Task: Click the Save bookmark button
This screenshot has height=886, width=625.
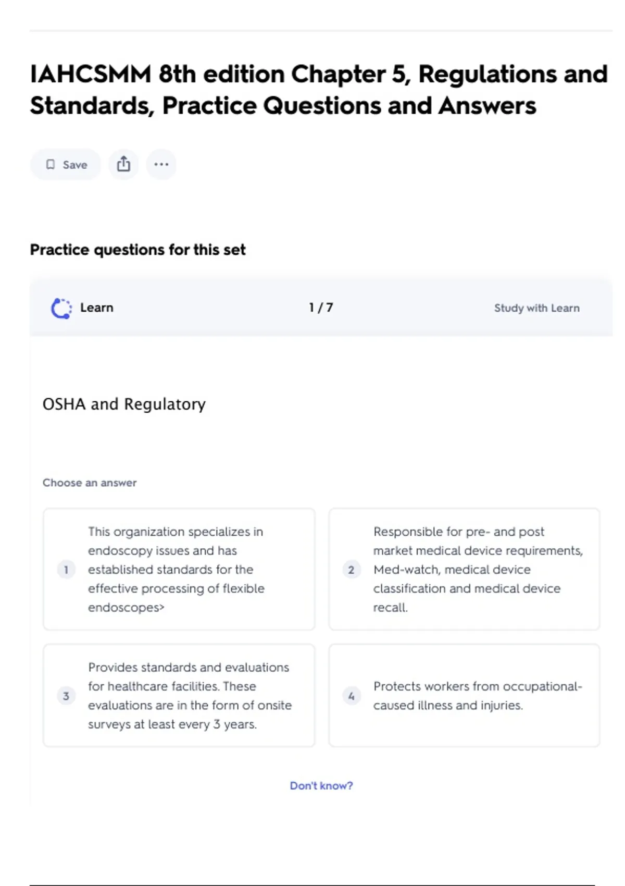Action: coord(66,165)
